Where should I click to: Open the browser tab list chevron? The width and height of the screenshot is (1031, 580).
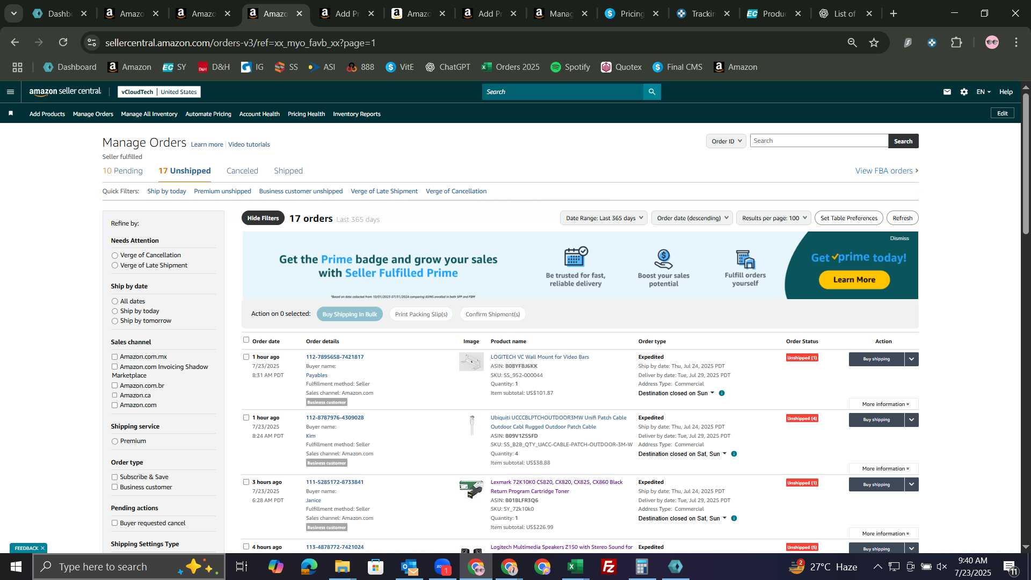[14, 13]
